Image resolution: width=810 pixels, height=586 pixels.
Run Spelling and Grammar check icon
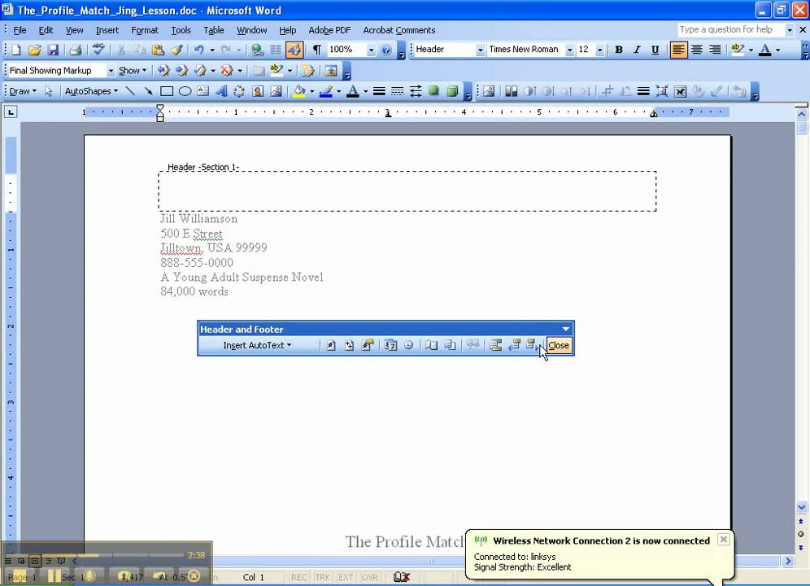[x=98, y=50]
